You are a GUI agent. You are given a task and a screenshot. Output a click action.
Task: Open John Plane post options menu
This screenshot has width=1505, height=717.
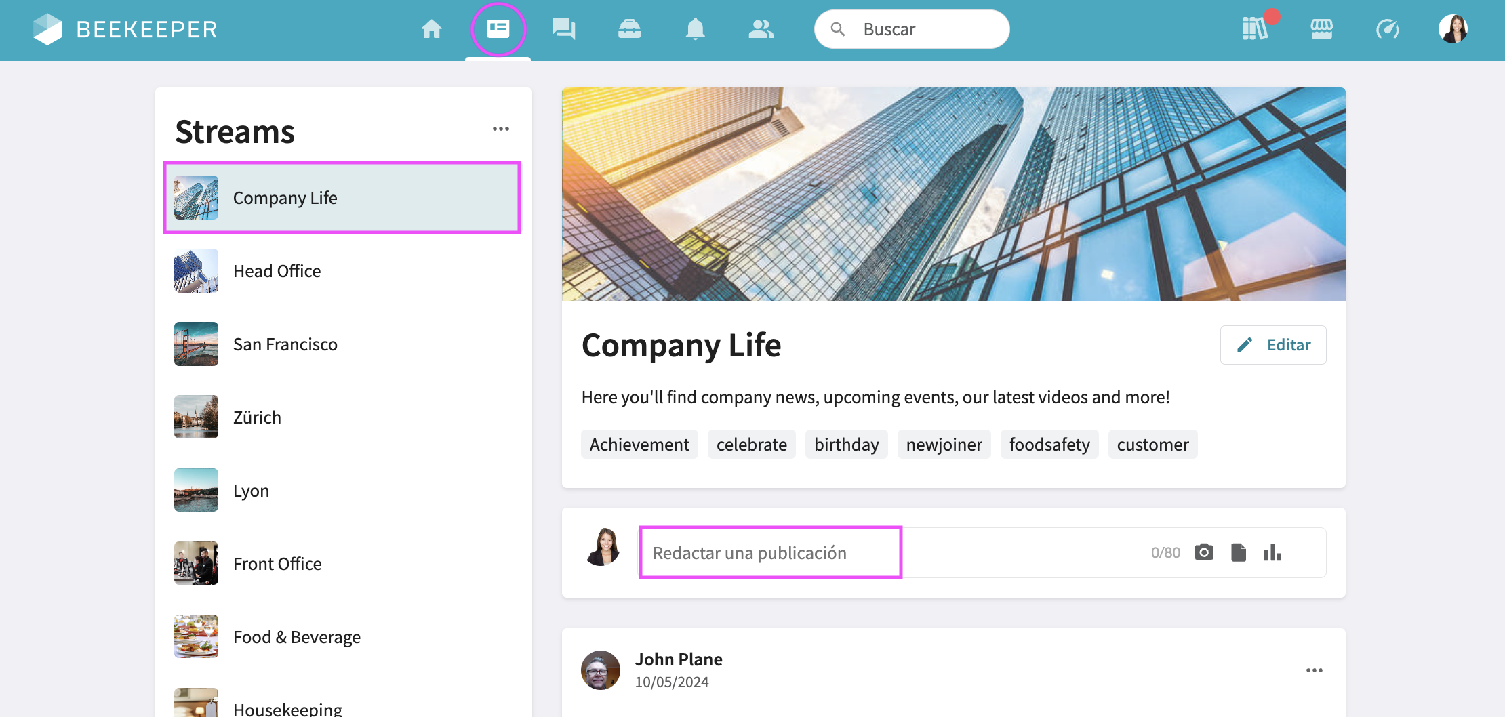pos(1314,670)
